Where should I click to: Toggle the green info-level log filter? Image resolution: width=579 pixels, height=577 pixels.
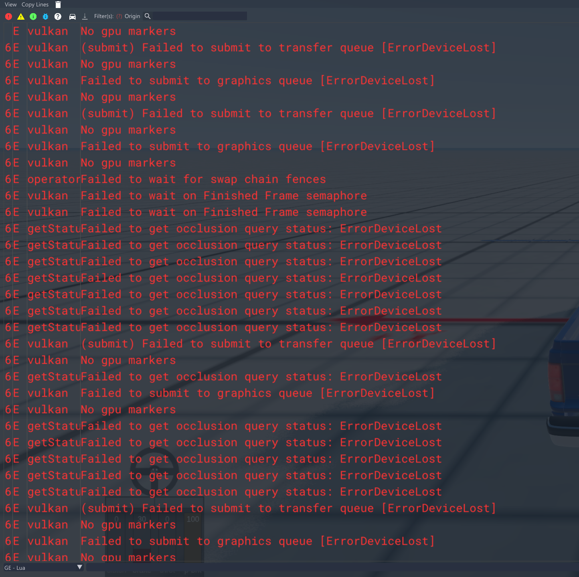click(x=33, y=16)
